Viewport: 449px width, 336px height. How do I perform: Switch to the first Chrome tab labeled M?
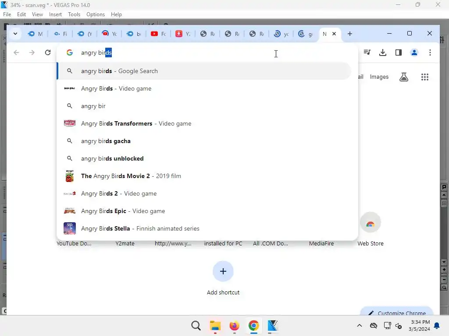click(x=35, y=34)
